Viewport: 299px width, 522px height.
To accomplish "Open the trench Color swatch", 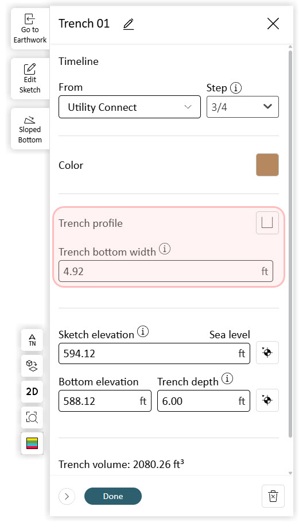I will point(267,165).
